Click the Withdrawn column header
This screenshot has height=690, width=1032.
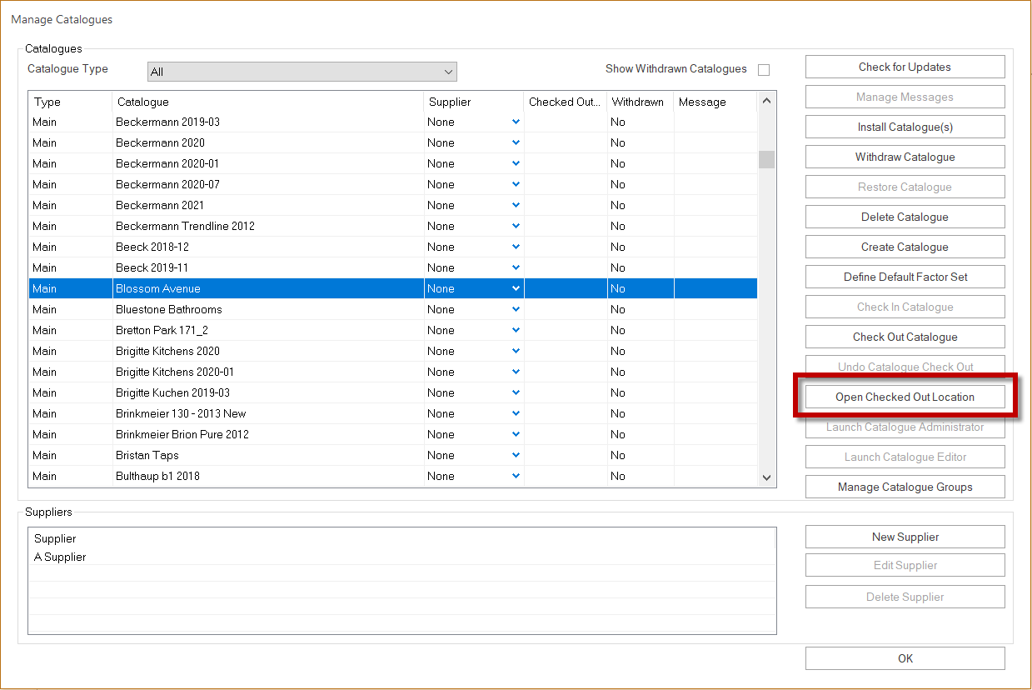coord(640,102)
